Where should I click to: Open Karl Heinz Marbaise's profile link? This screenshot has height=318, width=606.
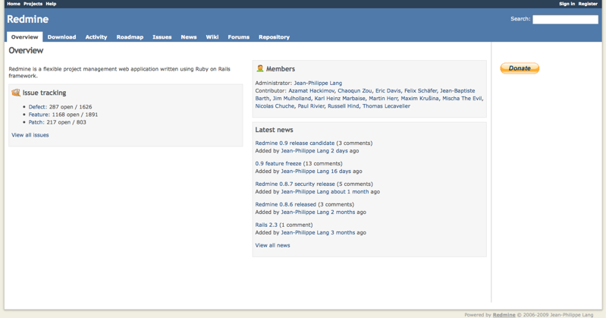(340, 99)
